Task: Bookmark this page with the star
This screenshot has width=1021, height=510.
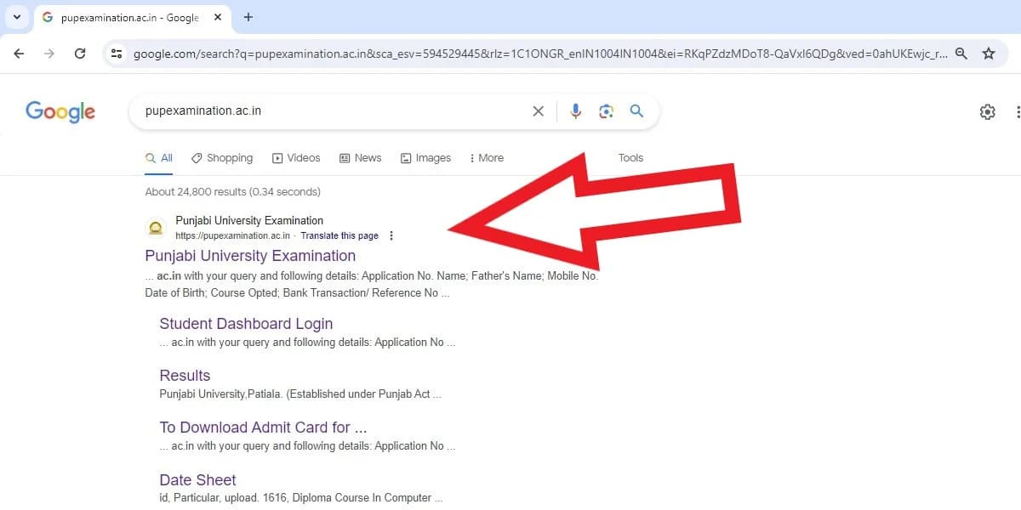Action: pos(989,54)
